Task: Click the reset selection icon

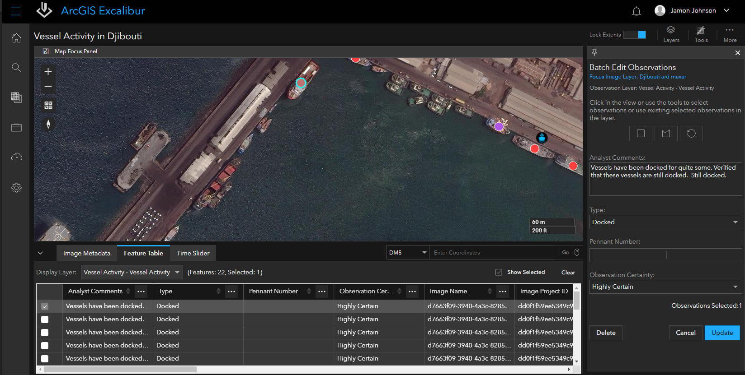Action: (691, 134)
